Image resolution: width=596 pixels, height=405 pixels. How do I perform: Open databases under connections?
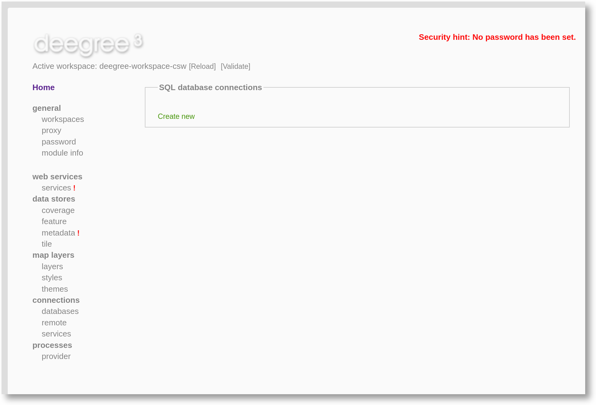tap(60, 311)
